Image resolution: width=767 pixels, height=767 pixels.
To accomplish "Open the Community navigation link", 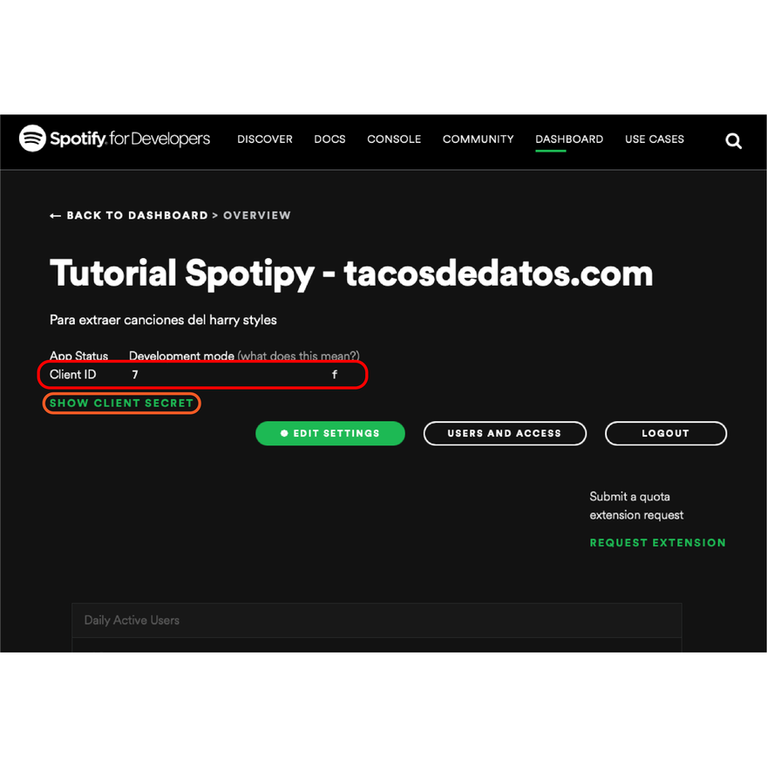I will pyautogui.click(x=478, y=139).
